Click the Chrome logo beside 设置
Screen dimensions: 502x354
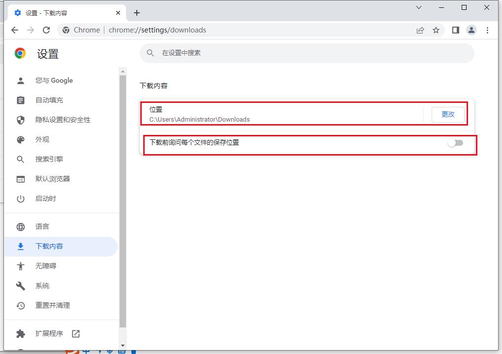20,54
